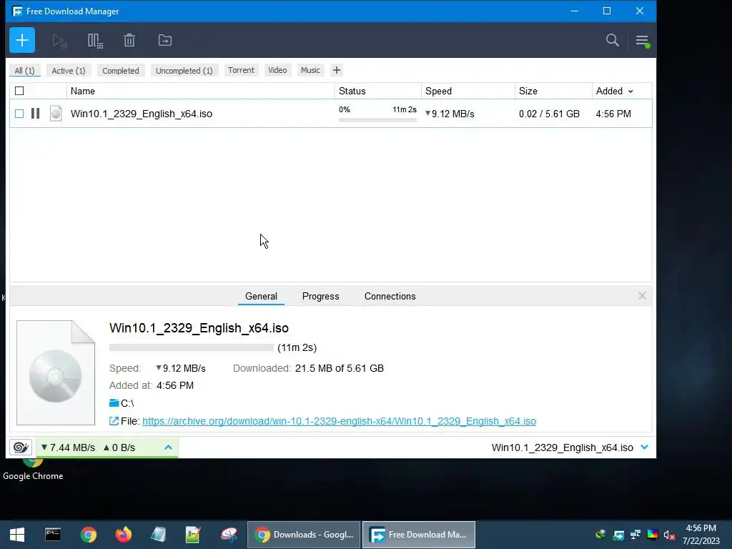Switch to the Progress details tab

tap(321, 297)
